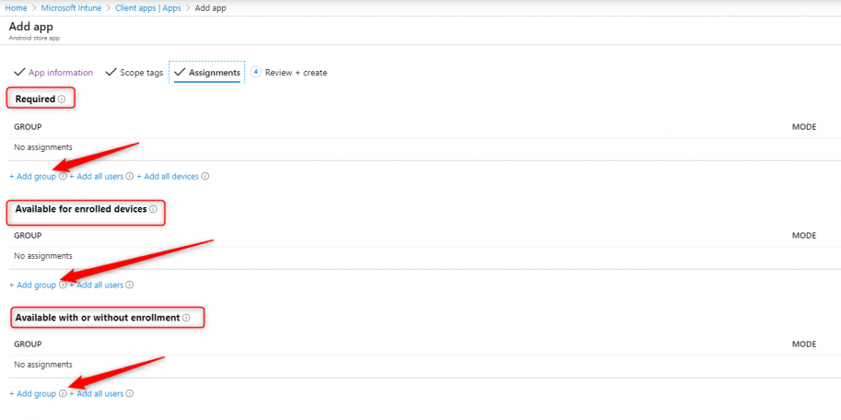Open the Scope tags tab
The height and width of the screenshot is (420, 841).
point(140,73)
